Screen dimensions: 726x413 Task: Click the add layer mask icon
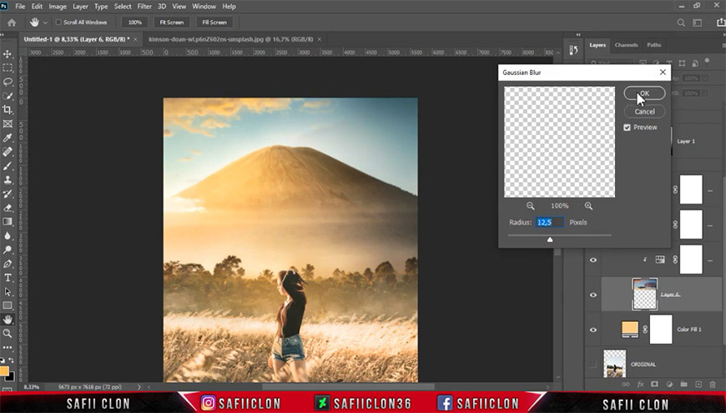pos(654,385)
